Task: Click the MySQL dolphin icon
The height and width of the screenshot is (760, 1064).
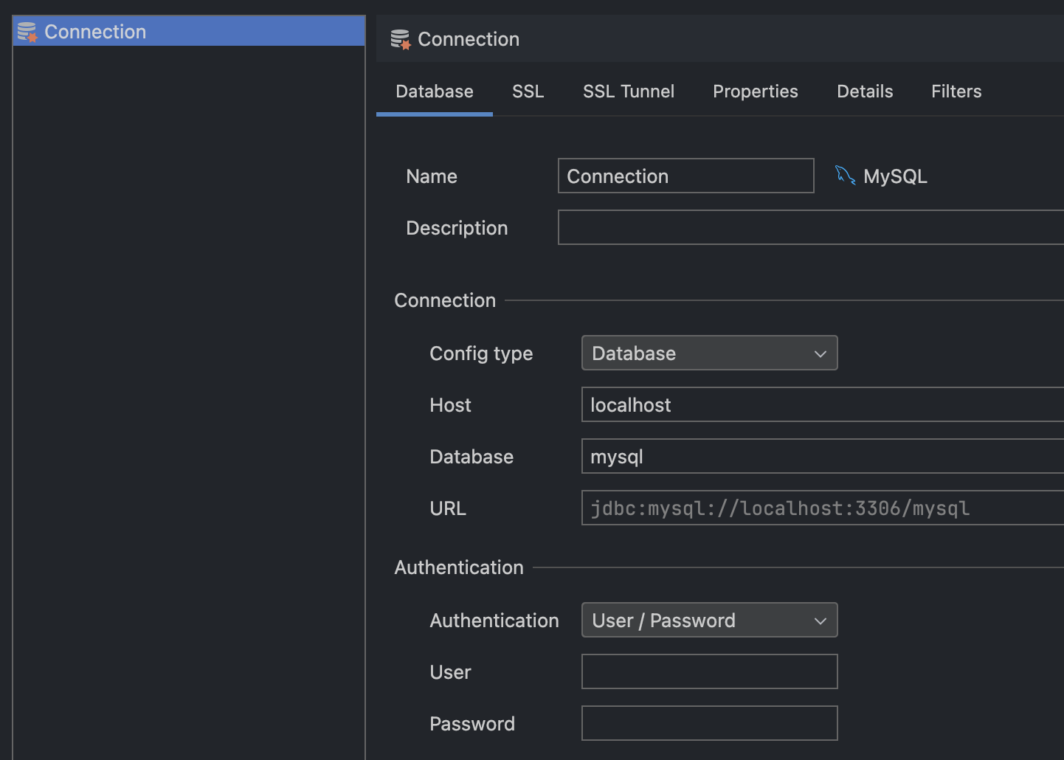Action: pyautogui.click(x=845, y=176)
